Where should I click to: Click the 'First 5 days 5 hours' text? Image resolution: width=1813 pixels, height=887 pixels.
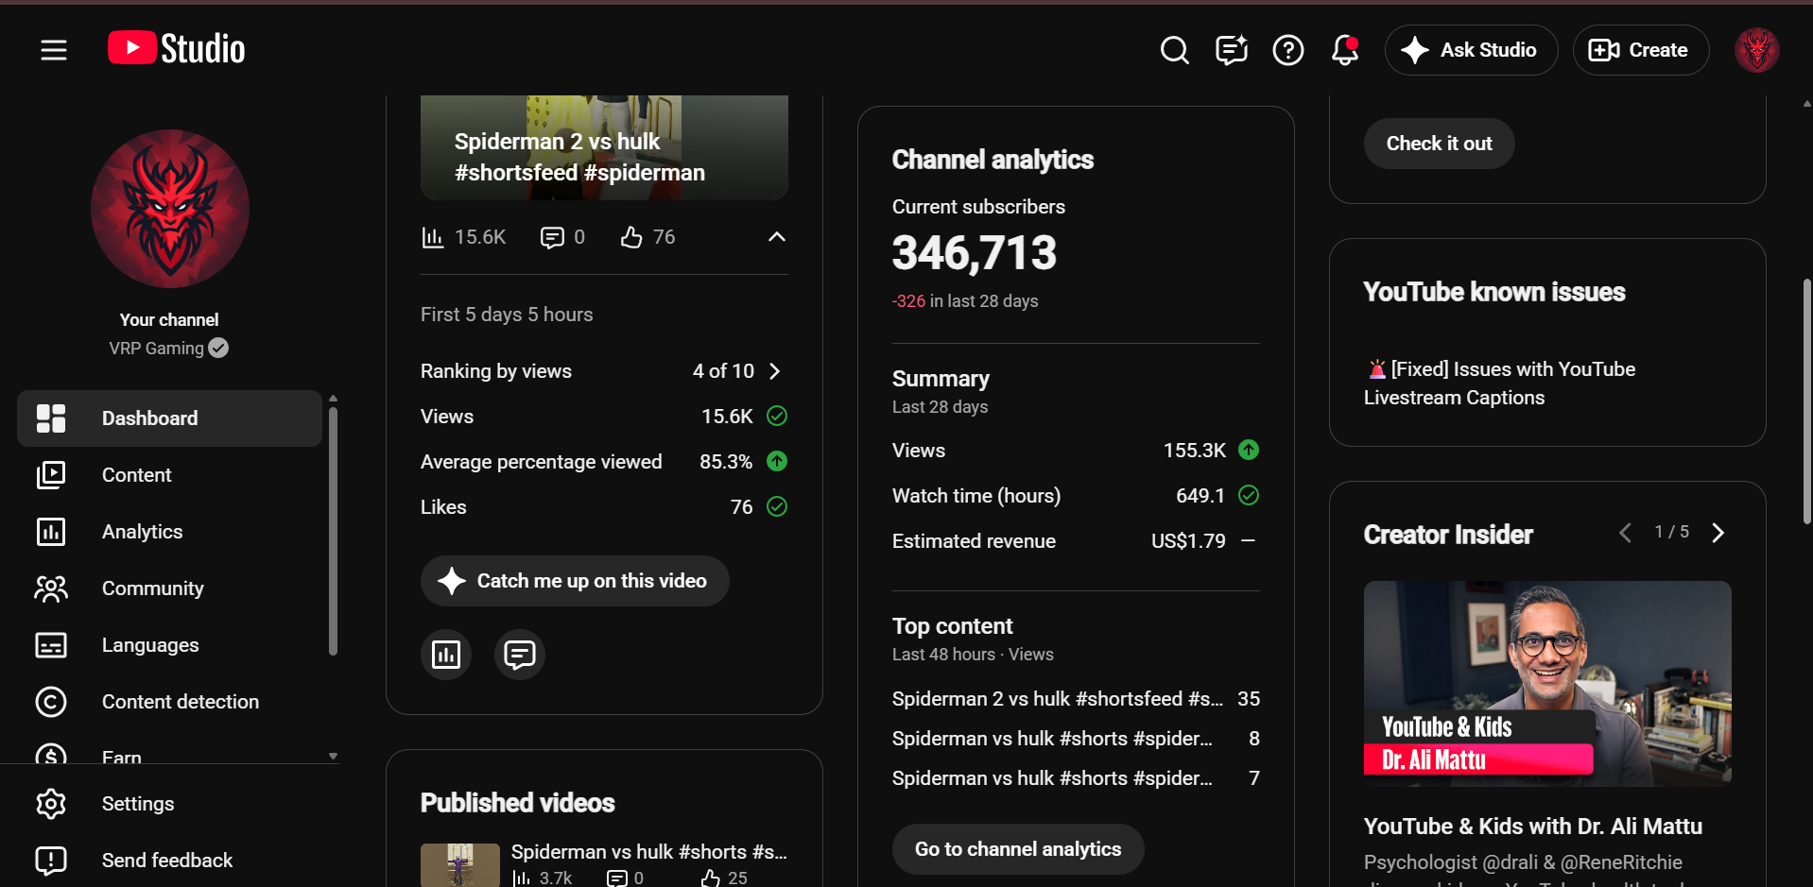pyautogui.click(x=507, y=315)
